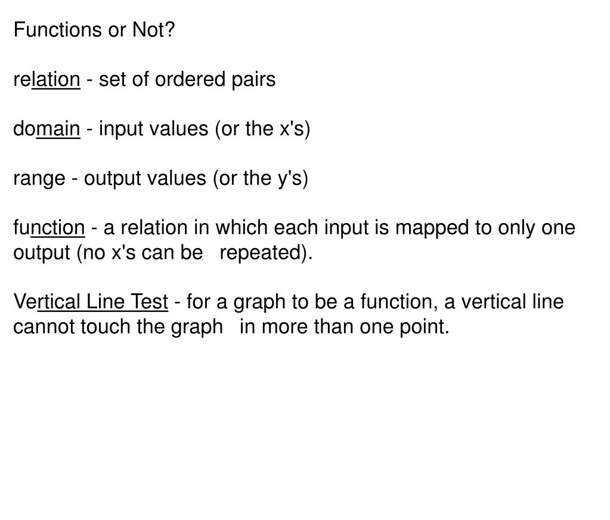Click 'in more than one point.' text
610x520 pixels.
(x=344, y=327)
